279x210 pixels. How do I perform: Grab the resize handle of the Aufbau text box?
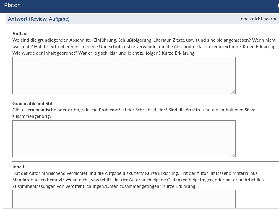pyautogui.click(x=233, y=92)
